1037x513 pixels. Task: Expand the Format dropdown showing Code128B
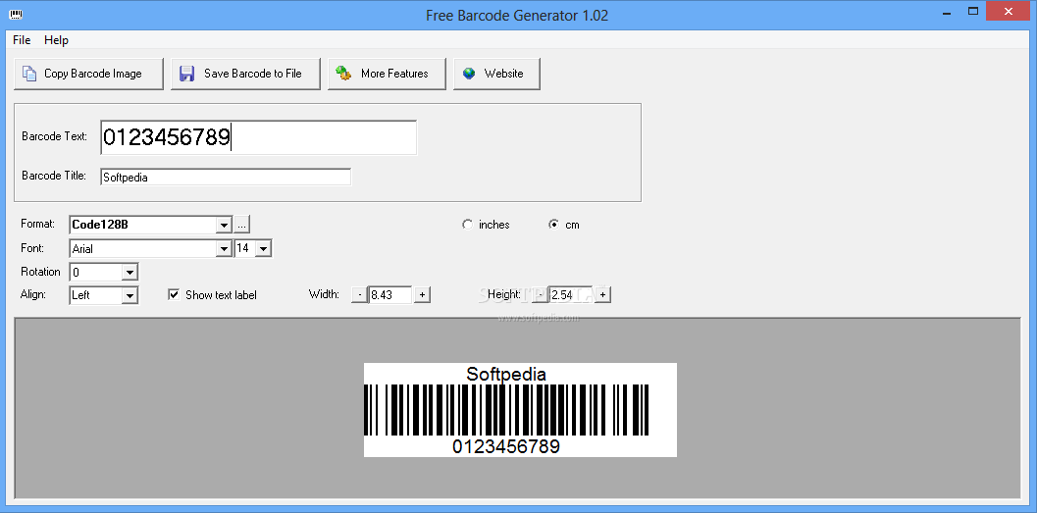click(x=225, y=225)
